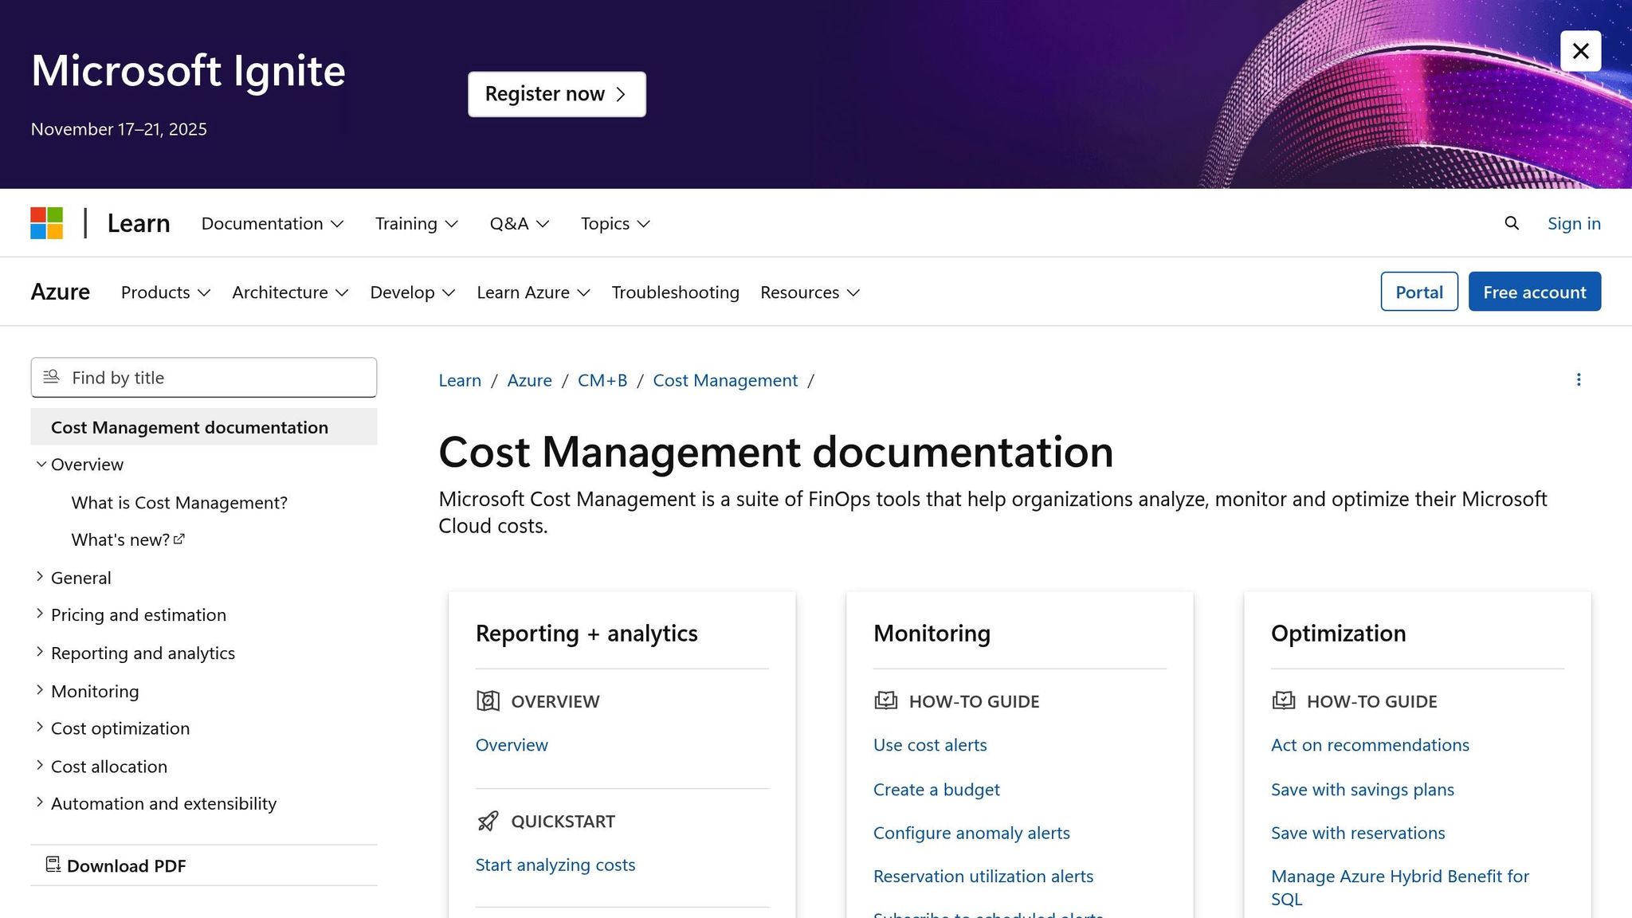
Task: Open the Free account button
Action: [1534, 292]
